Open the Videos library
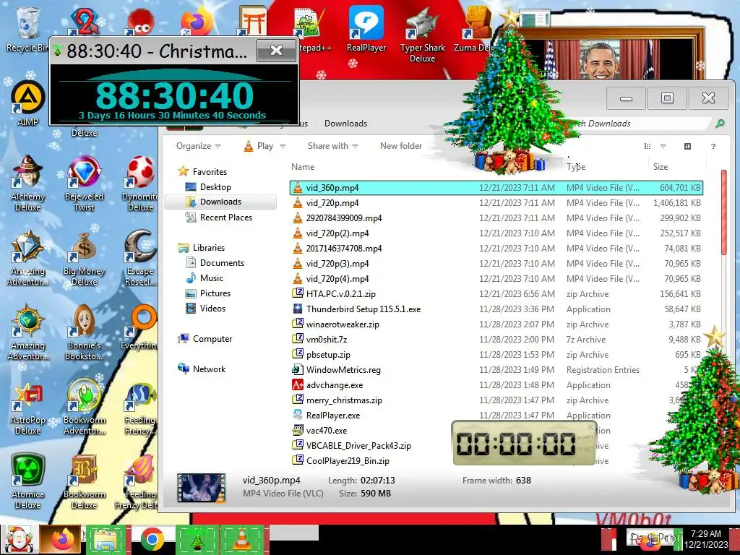Viewport: 740px width, 555px height. point(212,308)
